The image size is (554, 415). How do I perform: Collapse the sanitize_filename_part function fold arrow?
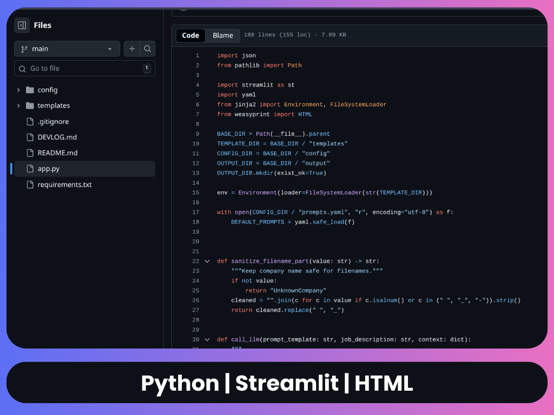pos(207,262)
